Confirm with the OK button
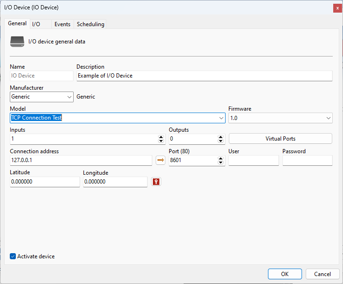The image size is (343, 284). pos(285,274)
